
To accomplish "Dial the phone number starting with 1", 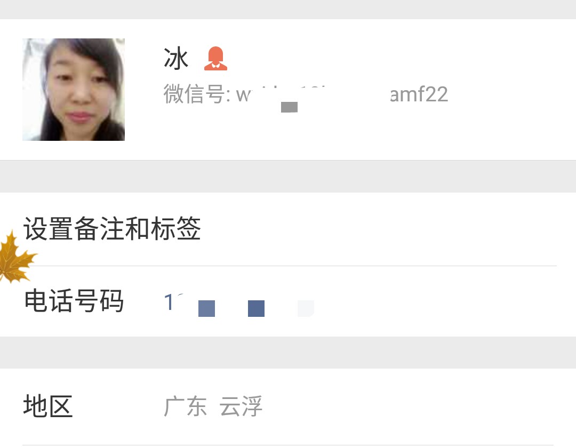I will (239, 304).
